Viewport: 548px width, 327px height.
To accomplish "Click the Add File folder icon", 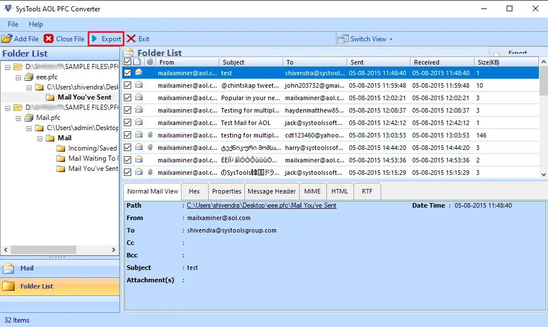I will [7, 39].
